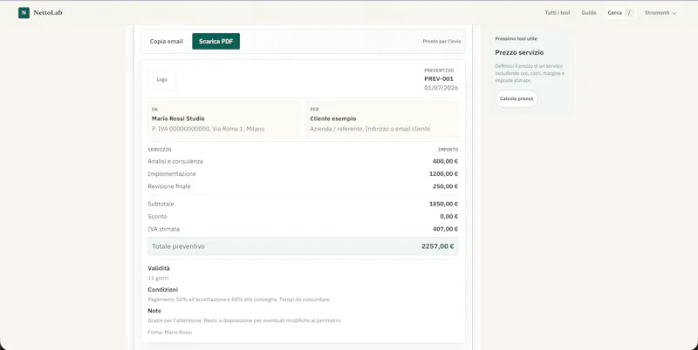Select the 1850,00 € subtotal value
698x350 pixels.
(443, 204)
